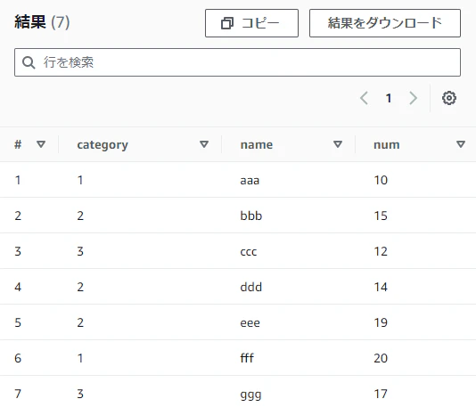Click num value 10
The width and height of the screenshot is (476, 407).
coord(381,180)
